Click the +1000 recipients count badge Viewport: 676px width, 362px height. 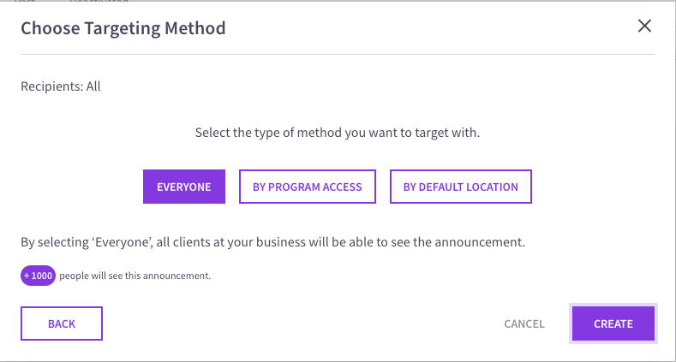tap(38, 276)
